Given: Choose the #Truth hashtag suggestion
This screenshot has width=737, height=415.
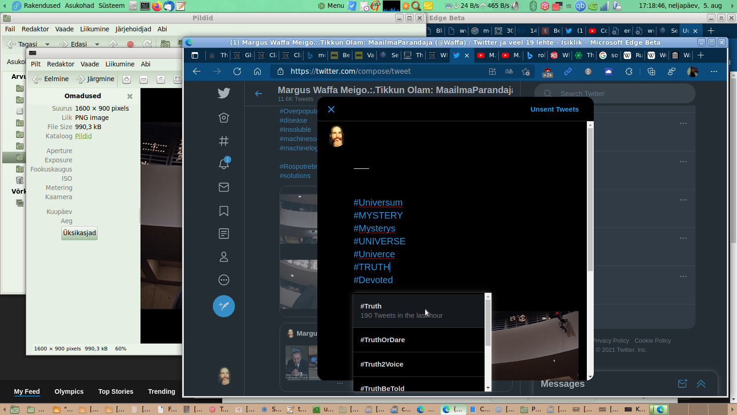Looking at the screenshot, I should point(419,311).
